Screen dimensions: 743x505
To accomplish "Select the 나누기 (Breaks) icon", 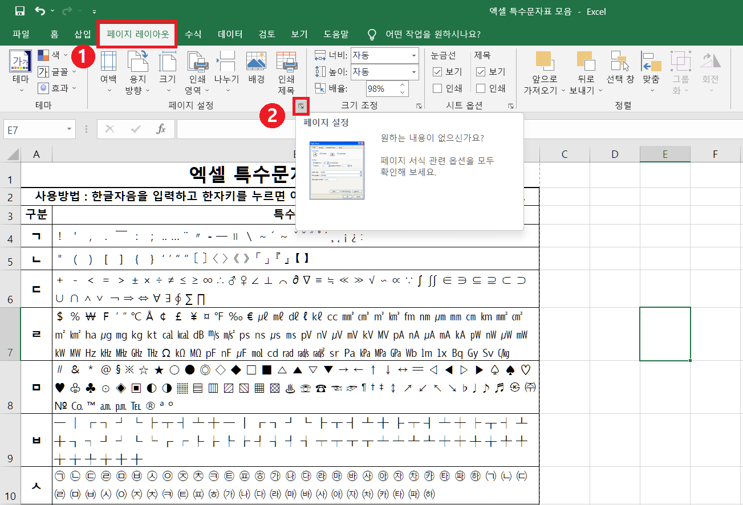I will [x=226, y=68].
